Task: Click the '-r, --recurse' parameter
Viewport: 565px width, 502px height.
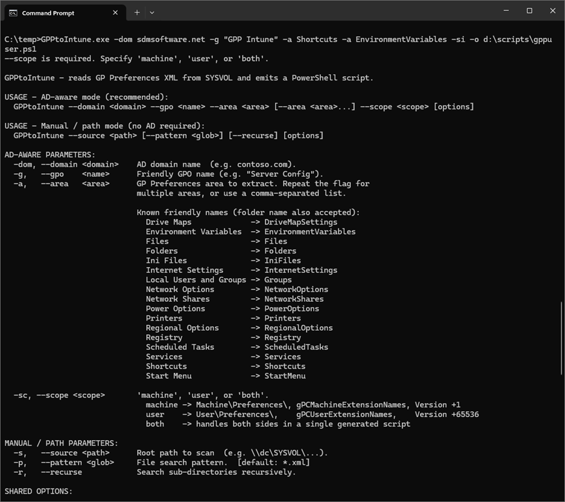Action: (48, 472)
